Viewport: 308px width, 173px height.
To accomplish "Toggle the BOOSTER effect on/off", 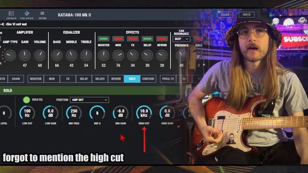I will [x=103, y=38].
